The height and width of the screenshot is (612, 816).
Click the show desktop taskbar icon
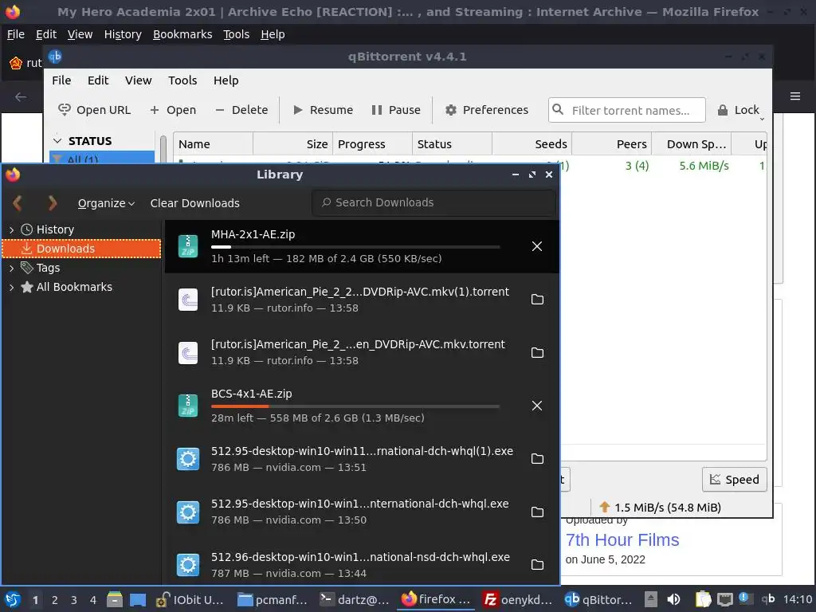point(137,599)
